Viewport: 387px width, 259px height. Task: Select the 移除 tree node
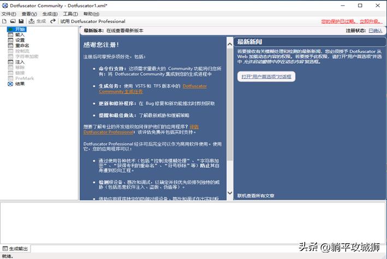(x=20, y=68)
